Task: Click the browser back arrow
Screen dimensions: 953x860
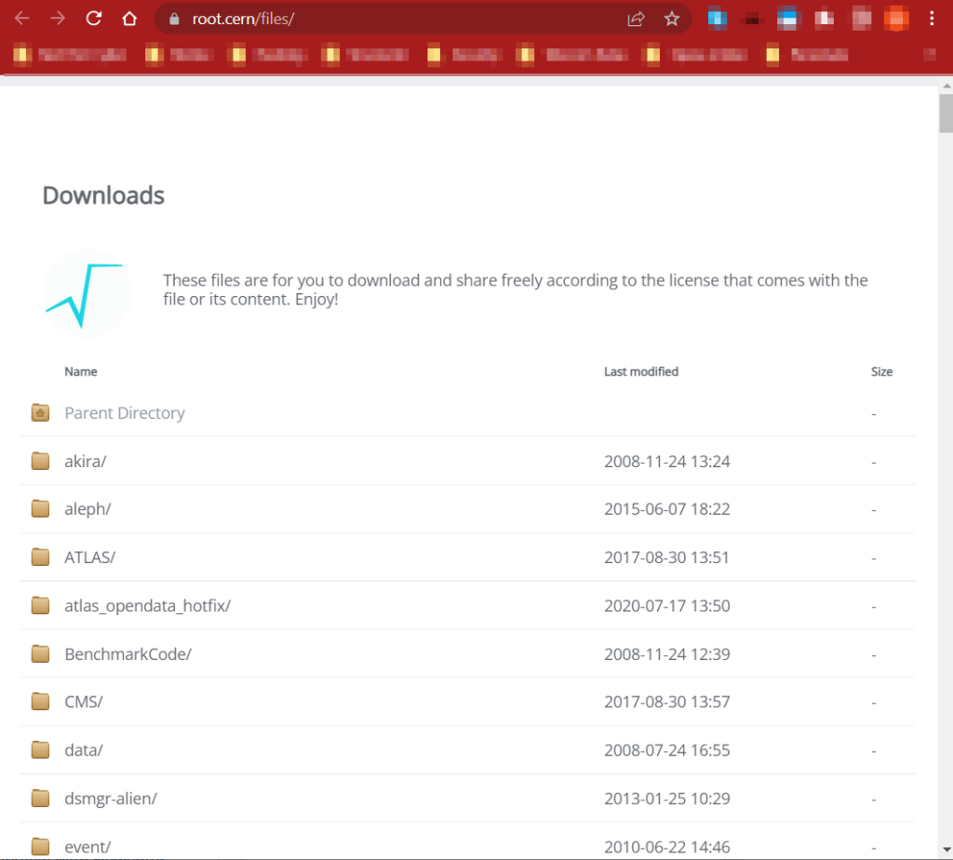Action: (x=22, y=19)
